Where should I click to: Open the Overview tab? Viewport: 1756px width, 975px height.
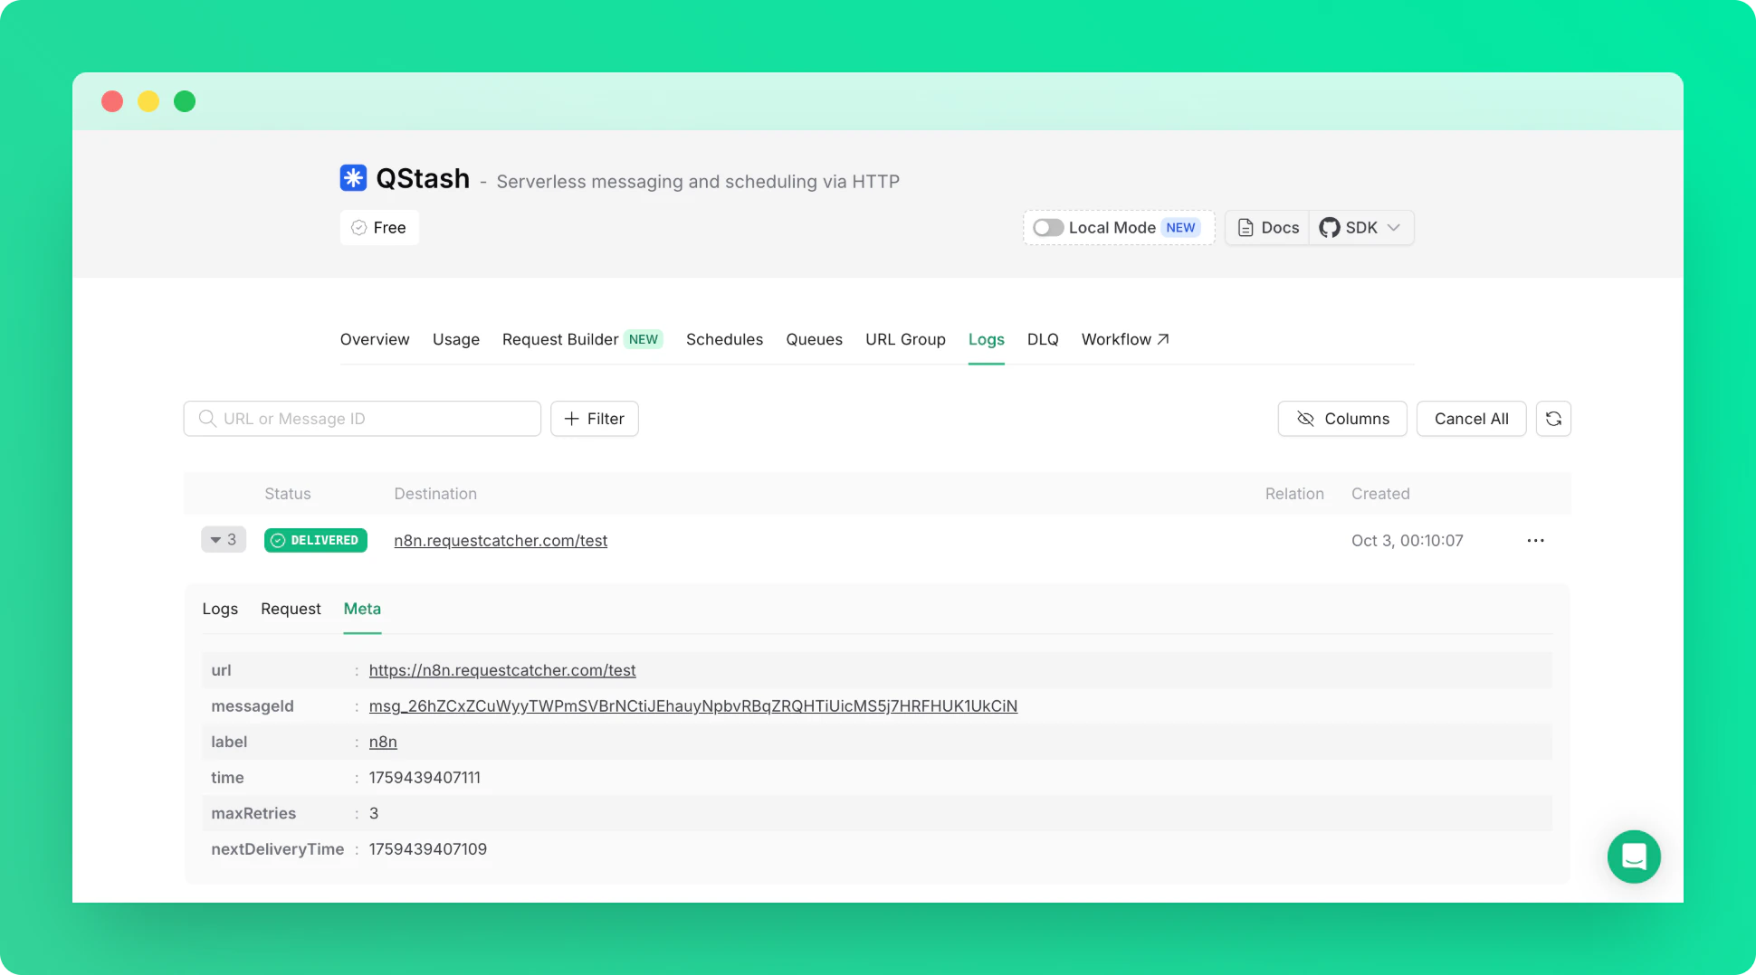(375, 339)
